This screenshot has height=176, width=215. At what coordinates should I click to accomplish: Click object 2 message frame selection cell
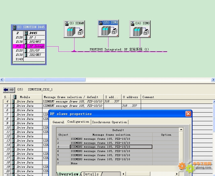(111, 143)
